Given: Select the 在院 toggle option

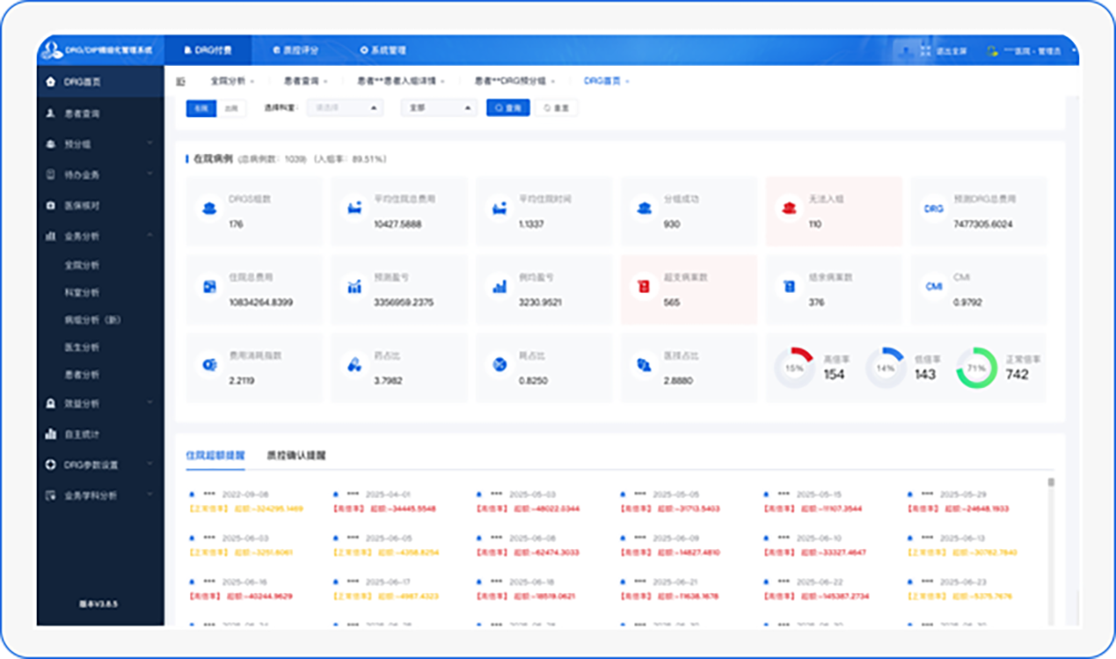Looking at the screenshot, I should (x=200, y=108).
